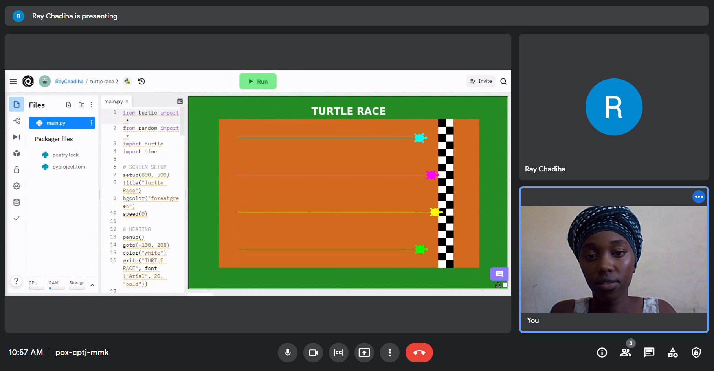Click the Replit logo icon
714x371 pixels.
28,81
